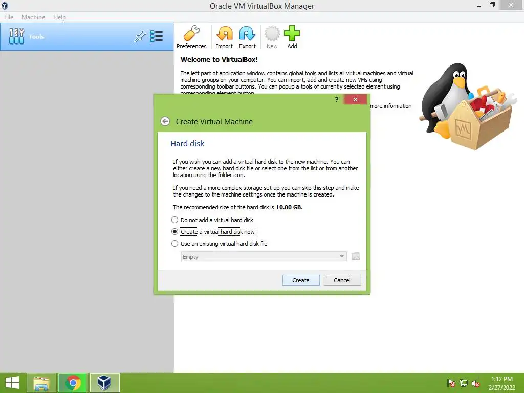Open the Windows Start button
Image resolution: width=524 pixels, height=393 pixels.
tap(12, 383)
